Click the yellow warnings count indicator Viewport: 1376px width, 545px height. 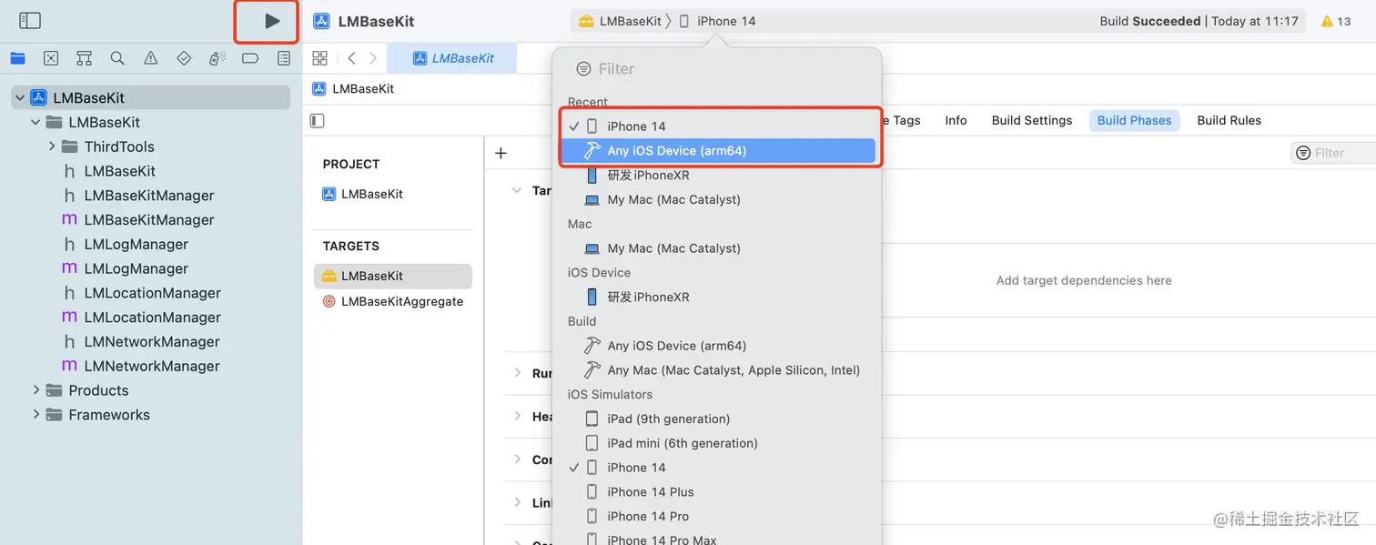[1337, 21]
